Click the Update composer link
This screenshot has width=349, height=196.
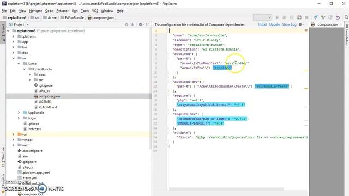pyautogui.click(x=274, y=24)
